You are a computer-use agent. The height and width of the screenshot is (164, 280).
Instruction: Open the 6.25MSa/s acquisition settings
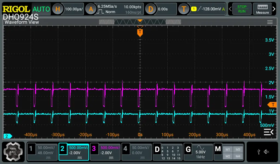pos(107,7)
